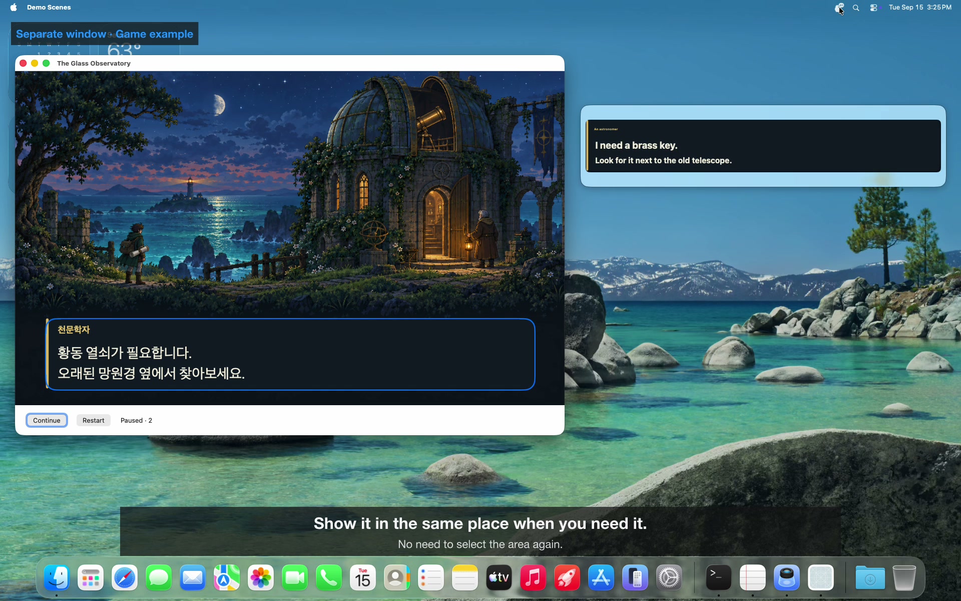Click the Restart button

coord(94,420)
